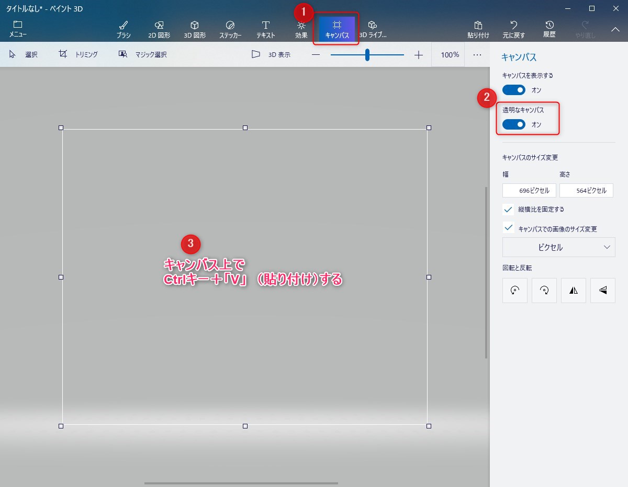This screenshot has width=628, height=487.
Task: Click the rotate right icon
Action: click(544, 291)
